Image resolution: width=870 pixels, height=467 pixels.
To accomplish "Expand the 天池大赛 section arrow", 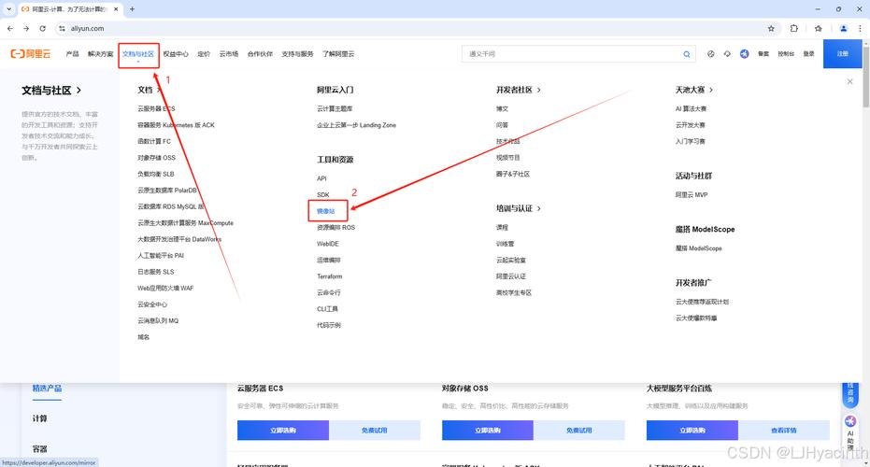I will click(x=711, y=90).
